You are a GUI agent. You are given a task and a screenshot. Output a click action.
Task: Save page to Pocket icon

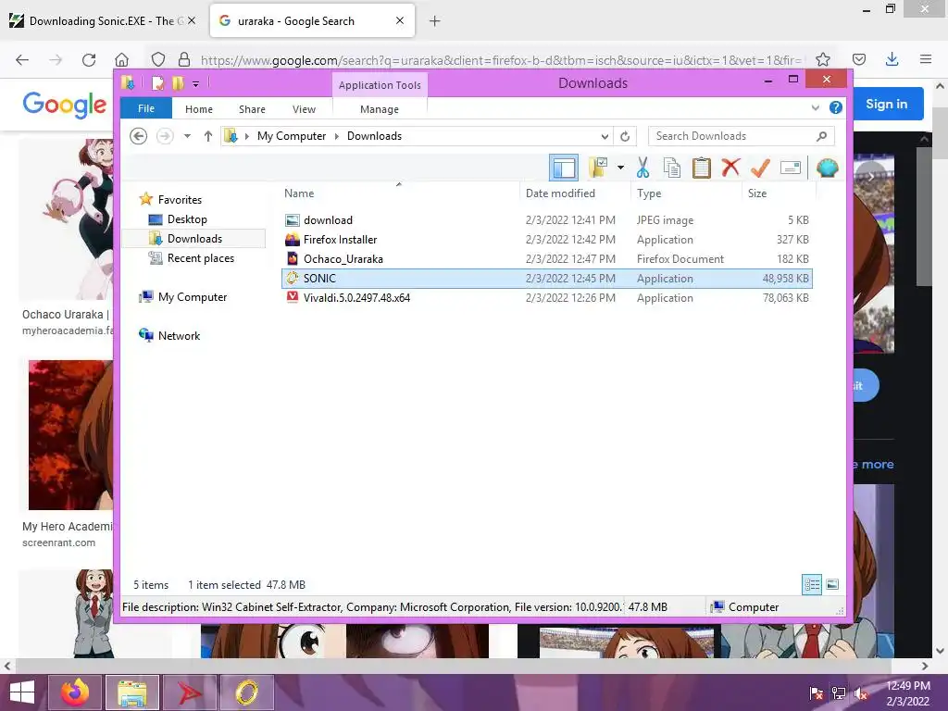pos(858,59)
